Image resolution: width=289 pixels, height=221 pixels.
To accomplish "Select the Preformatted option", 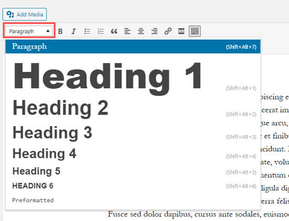I will coord(133,200).
